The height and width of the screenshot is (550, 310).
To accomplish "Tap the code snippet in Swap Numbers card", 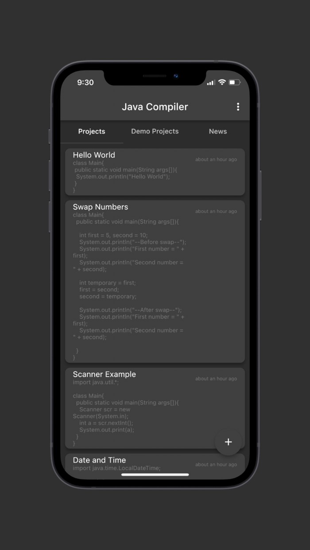I will click(x=133, y=265).
